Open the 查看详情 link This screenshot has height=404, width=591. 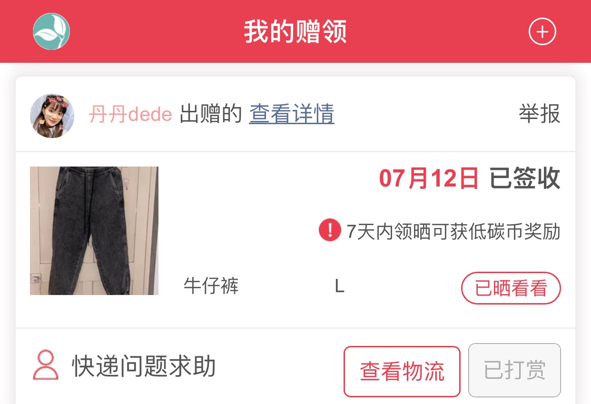coord(292,114)
